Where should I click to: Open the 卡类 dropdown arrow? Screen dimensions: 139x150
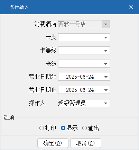pos(105,37)
